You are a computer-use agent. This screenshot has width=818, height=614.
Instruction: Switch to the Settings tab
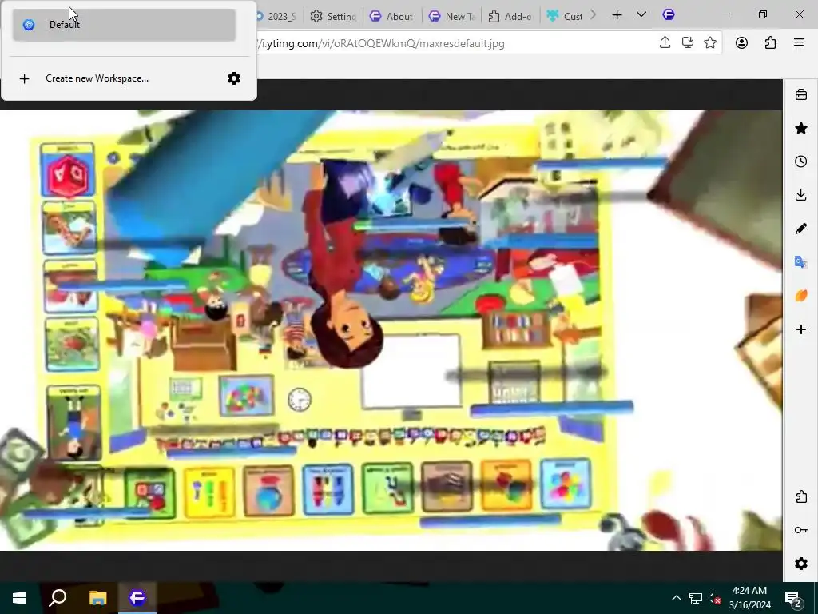[x=333, y=16]
